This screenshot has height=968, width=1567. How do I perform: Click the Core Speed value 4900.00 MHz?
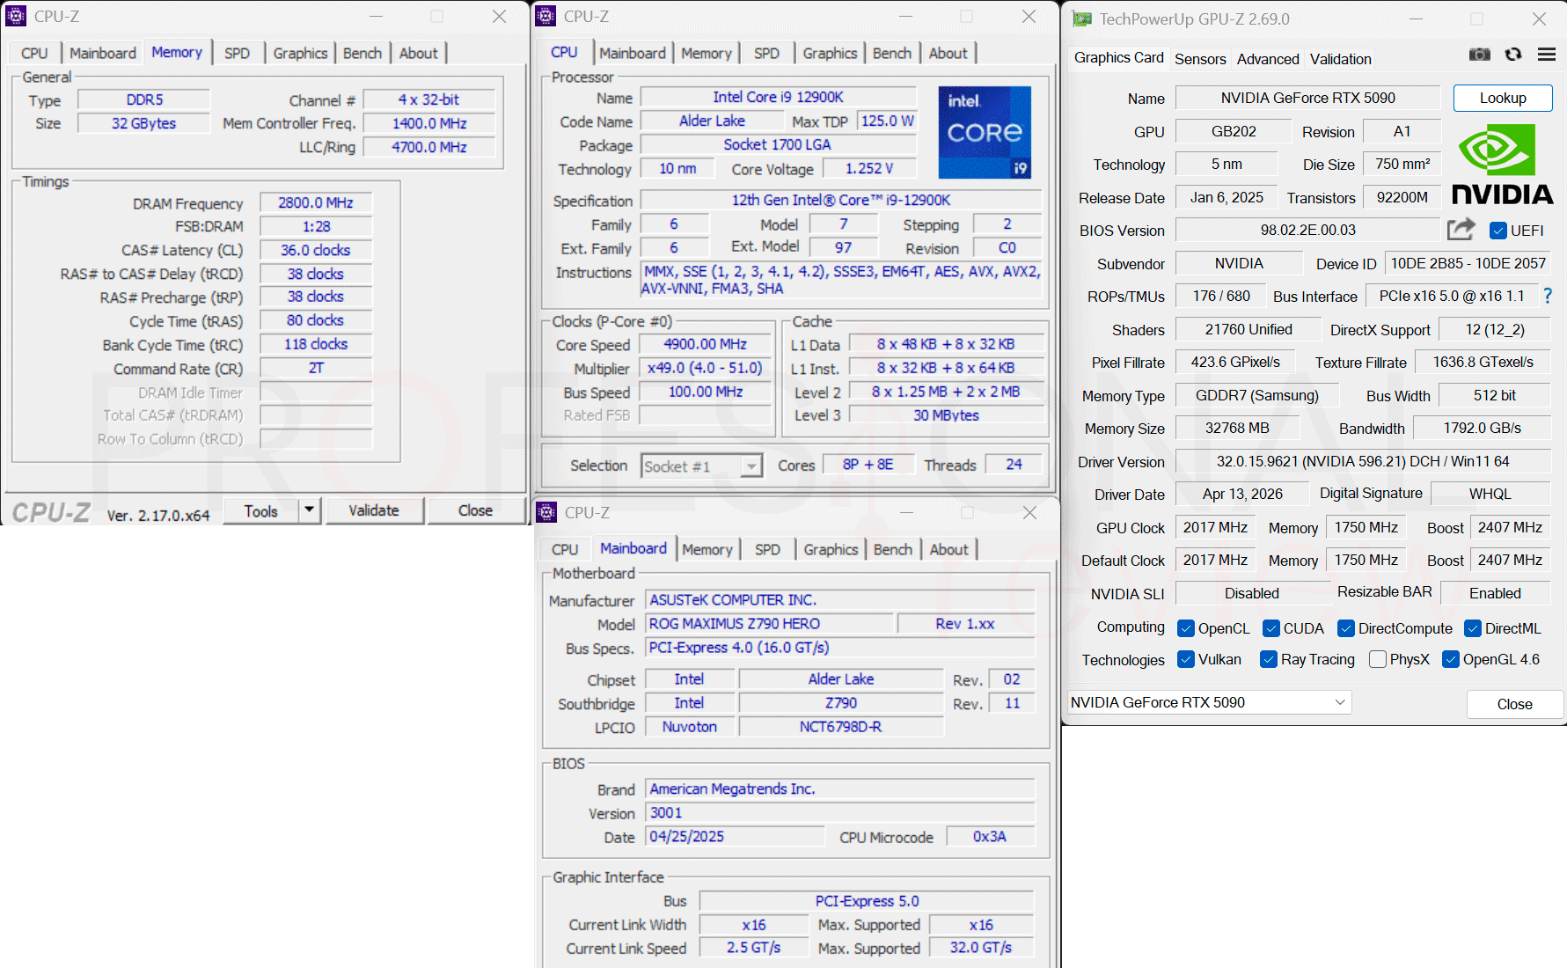[x=705, y=344]
